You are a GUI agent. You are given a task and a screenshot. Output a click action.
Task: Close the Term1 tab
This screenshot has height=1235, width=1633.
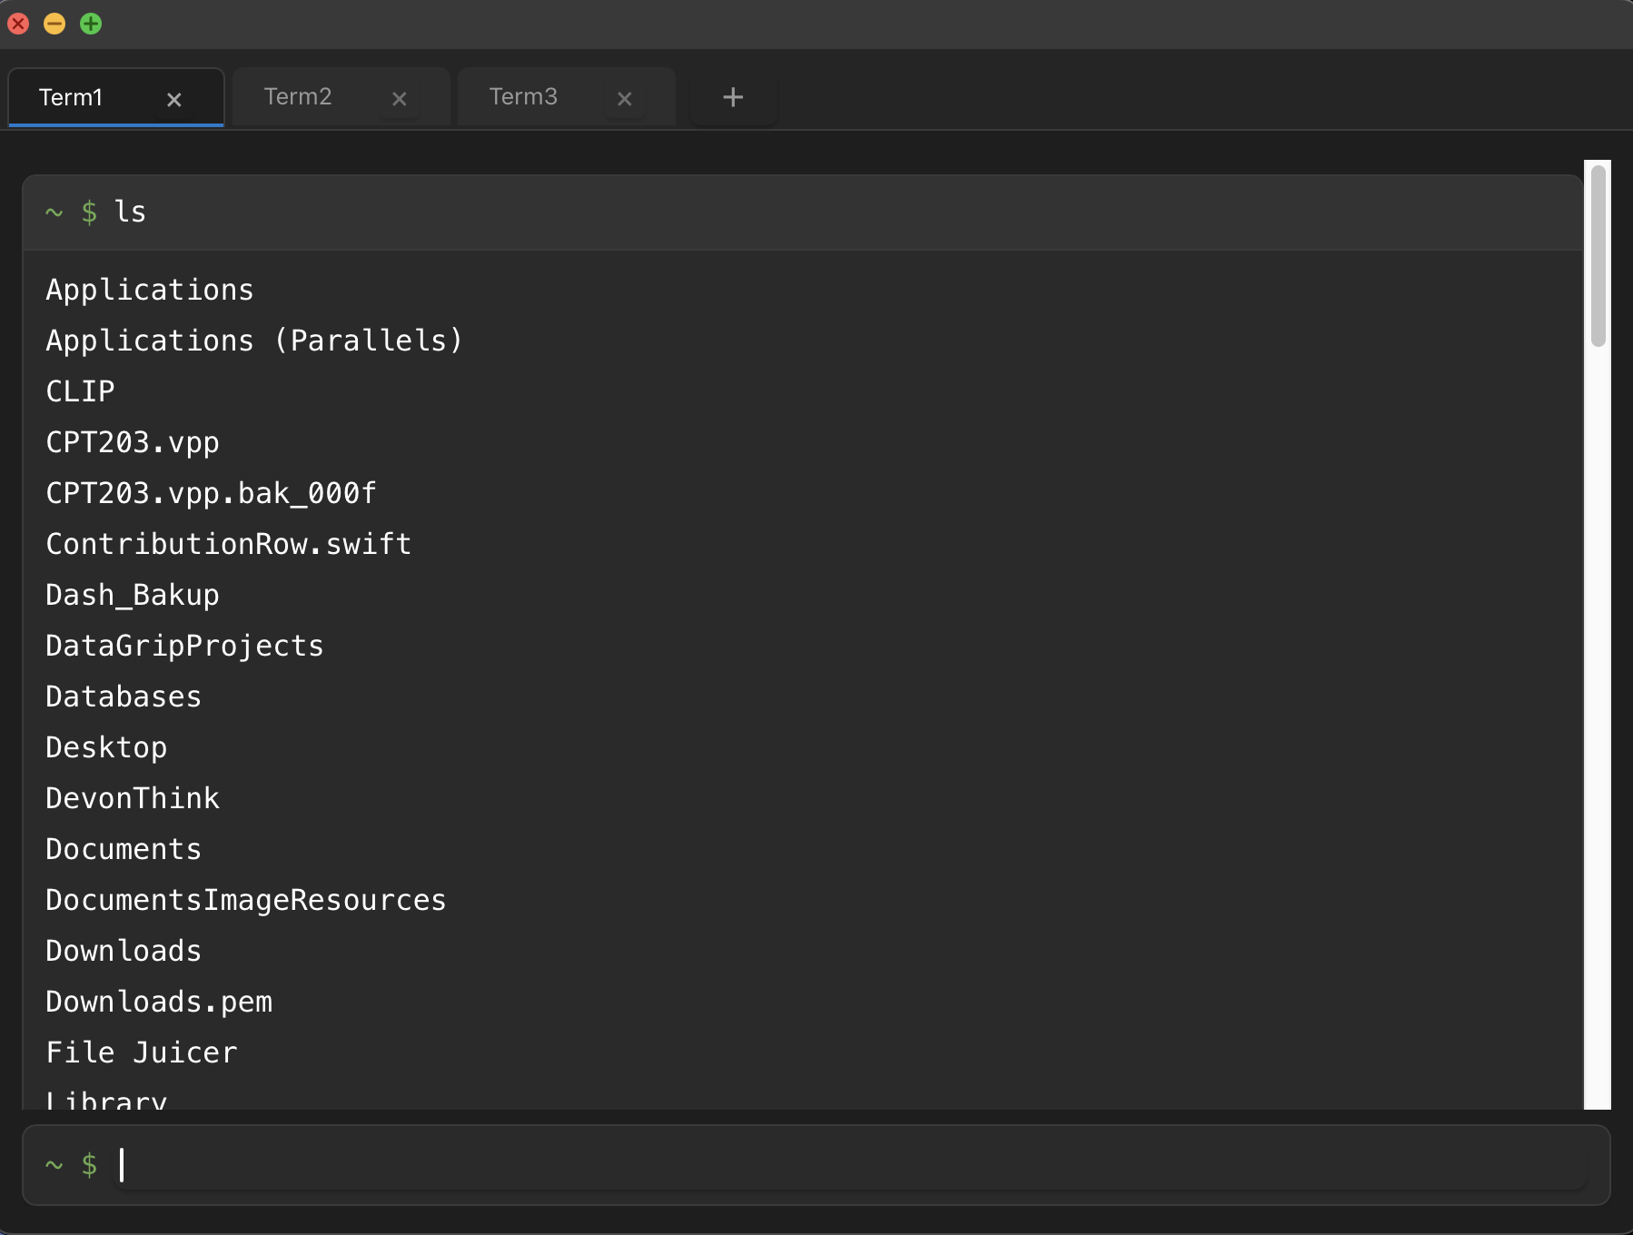[x=174, y=99]
